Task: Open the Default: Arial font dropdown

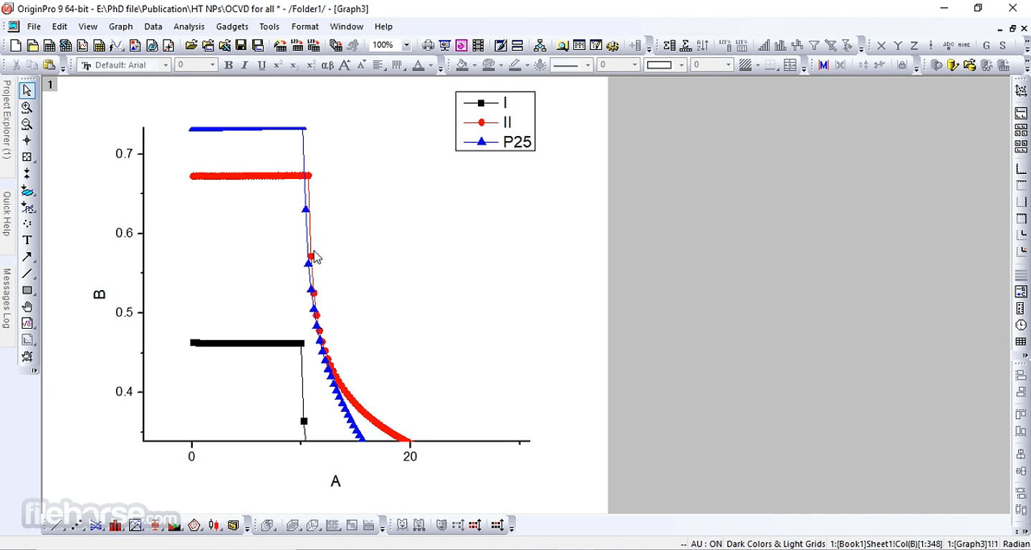Action: 166,65
